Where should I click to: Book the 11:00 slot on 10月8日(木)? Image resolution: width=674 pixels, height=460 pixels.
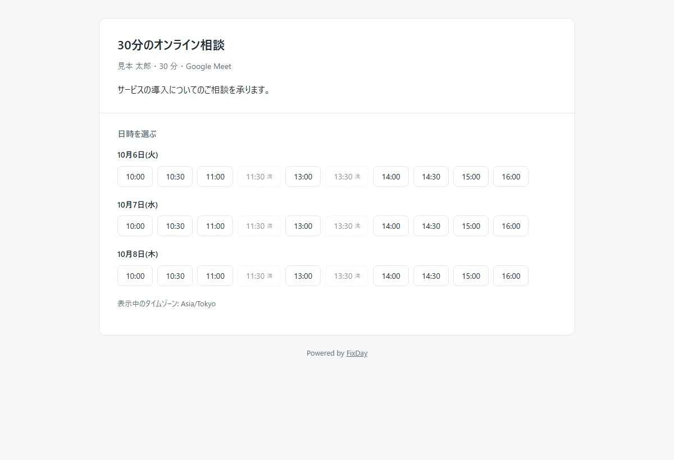coord(215,276)
